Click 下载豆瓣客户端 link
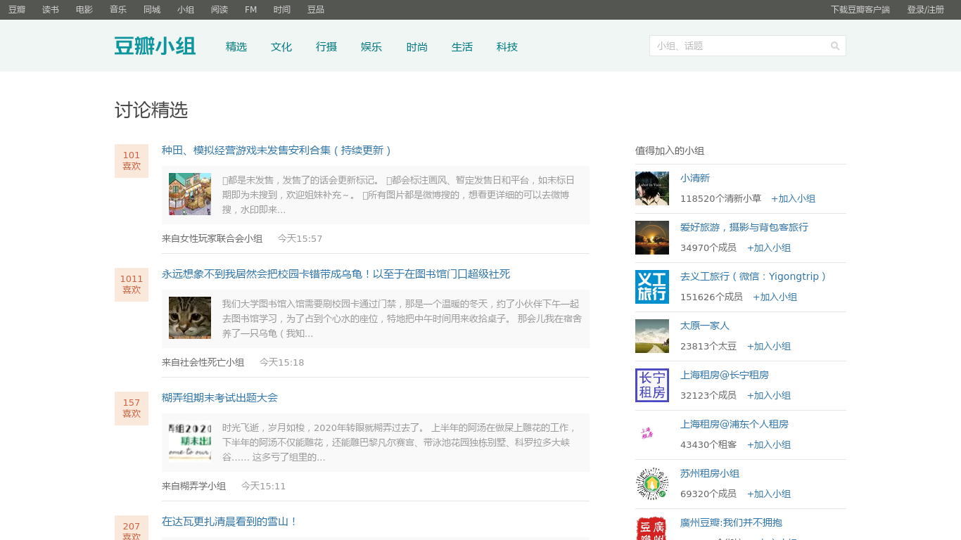This screenshot has height=540, width=961. point(860,10)
